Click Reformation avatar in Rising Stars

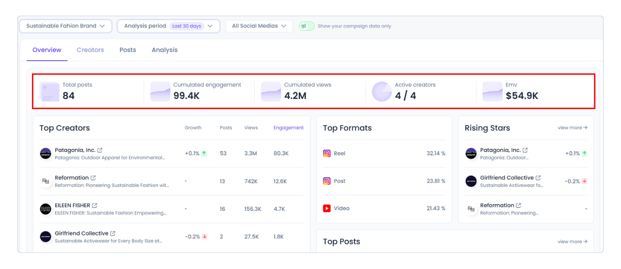click(471, 209)
